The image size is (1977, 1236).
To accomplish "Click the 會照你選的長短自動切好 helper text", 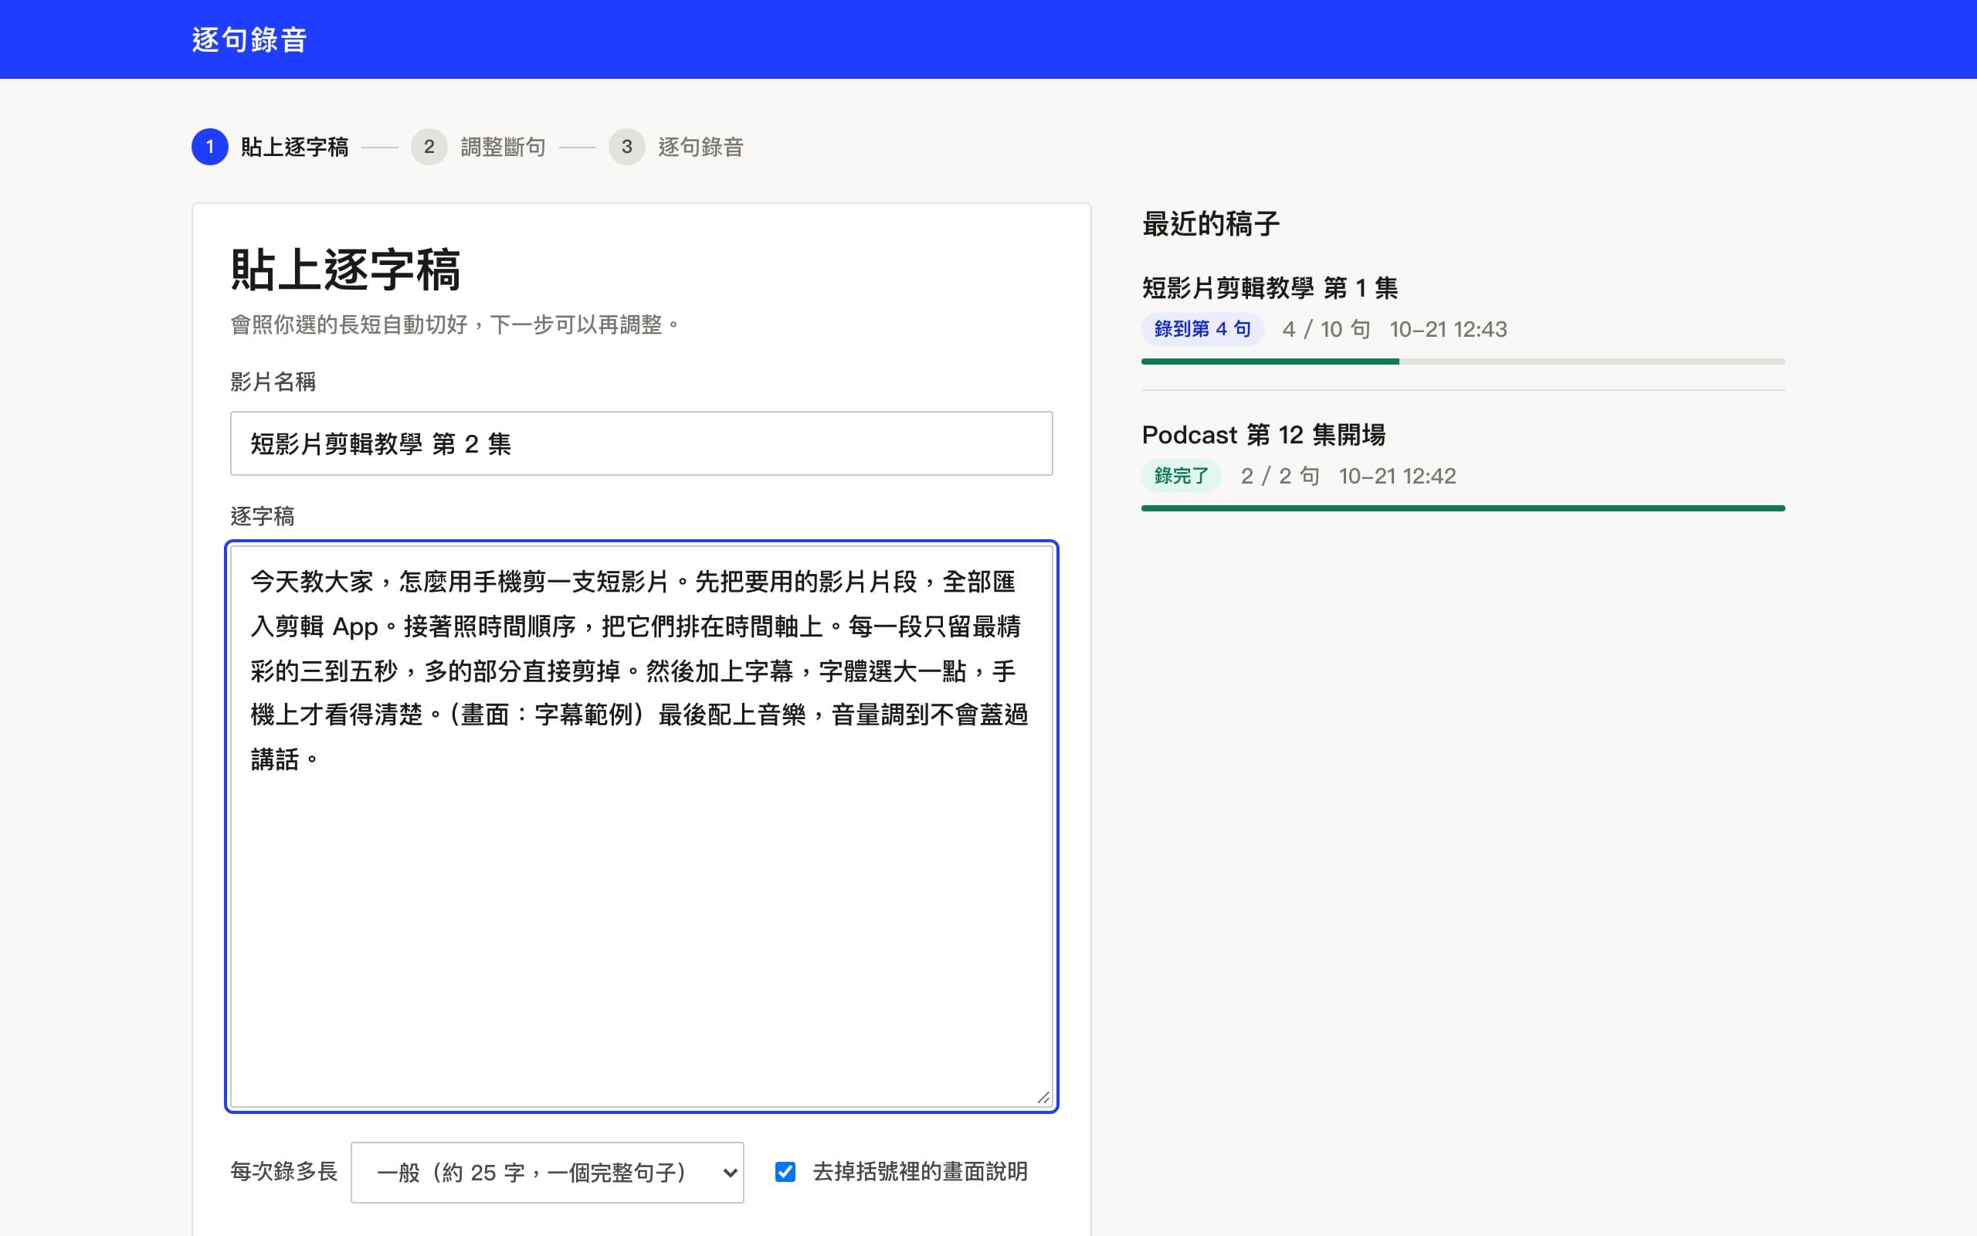I will 456,324.
